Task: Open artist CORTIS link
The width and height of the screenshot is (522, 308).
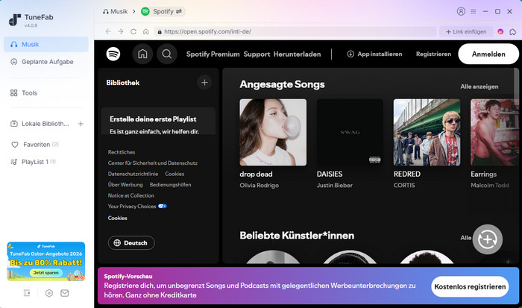Action: (x=404, y=185)
